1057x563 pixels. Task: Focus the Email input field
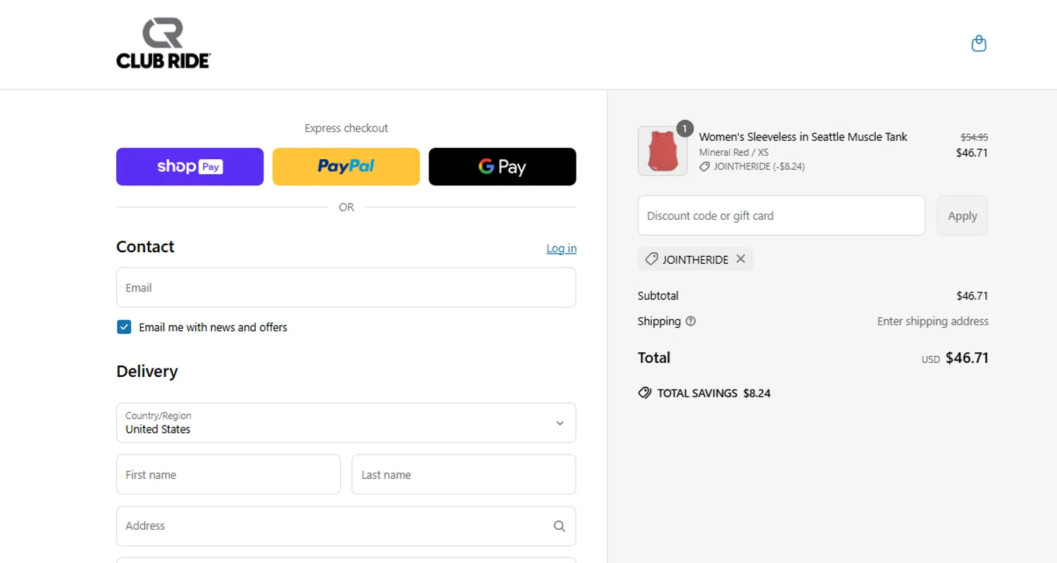point(346,287)
